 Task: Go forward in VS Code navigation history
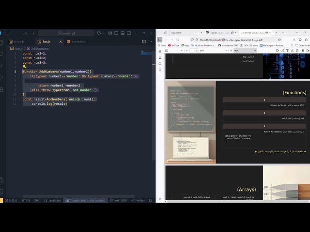(x=33, y=33)
